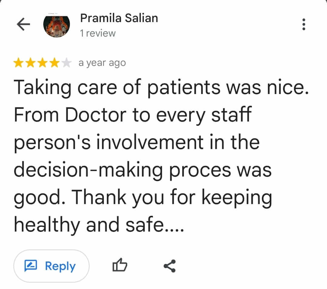Click the Reply button
The image size is (327, 289).
pyautogui.click(x=51, y=266)
